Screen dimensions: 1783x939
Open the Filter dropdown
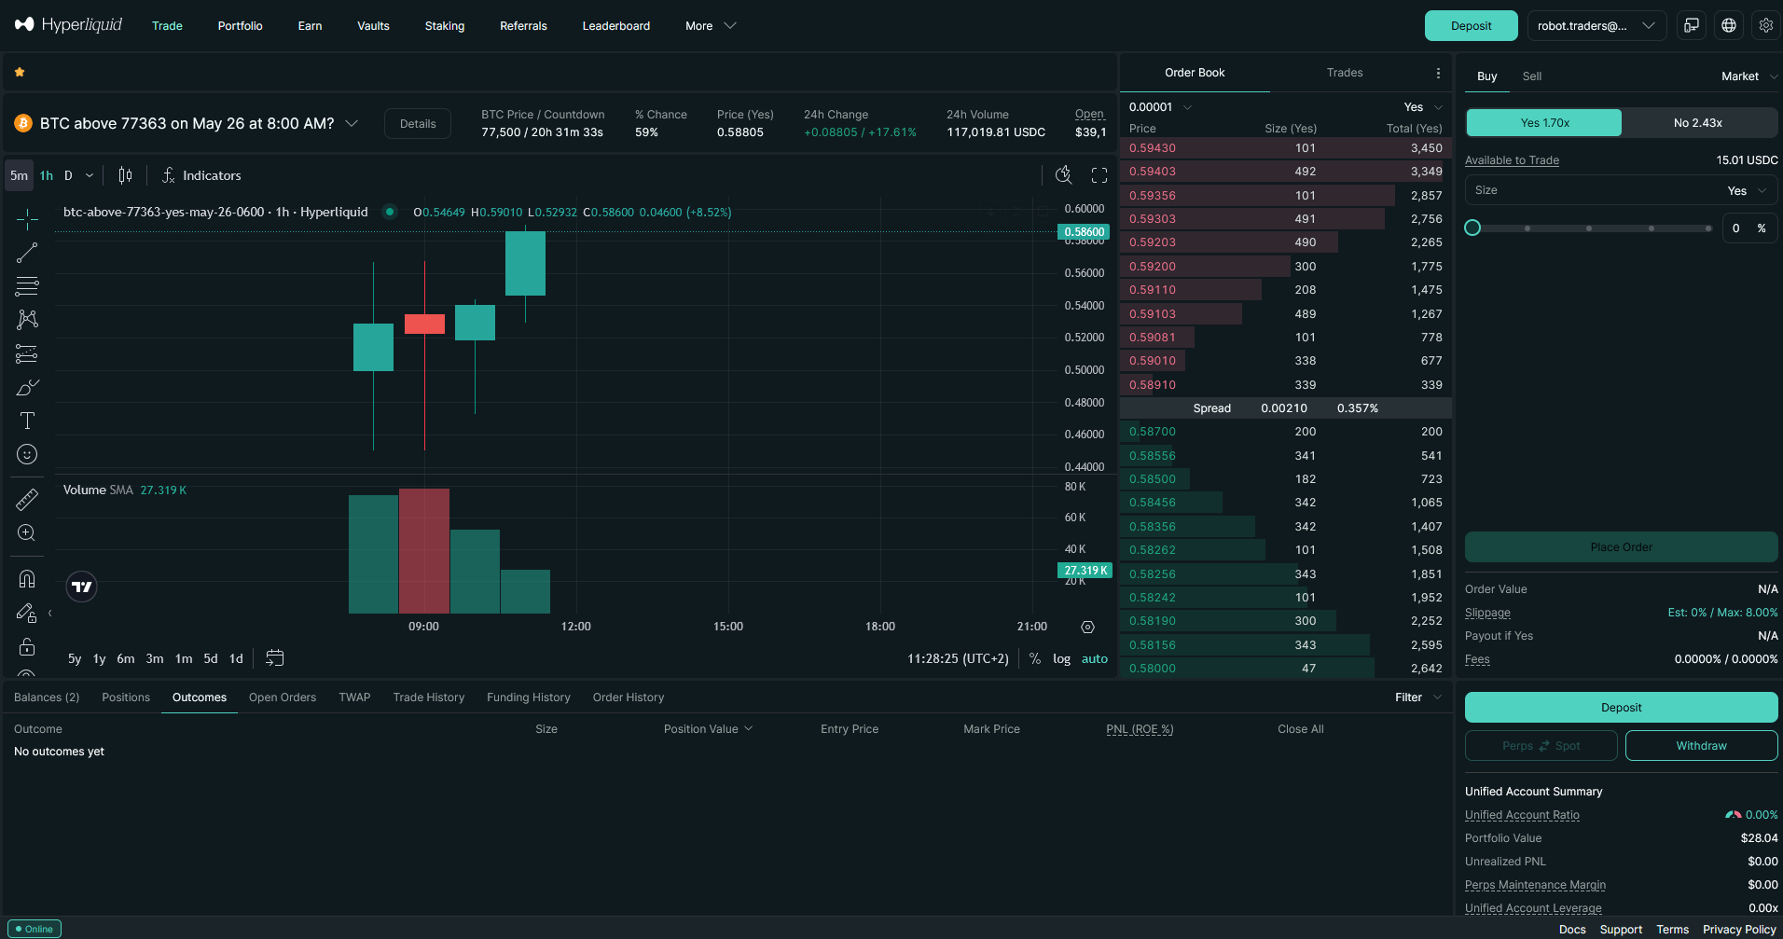(1418, 697)
